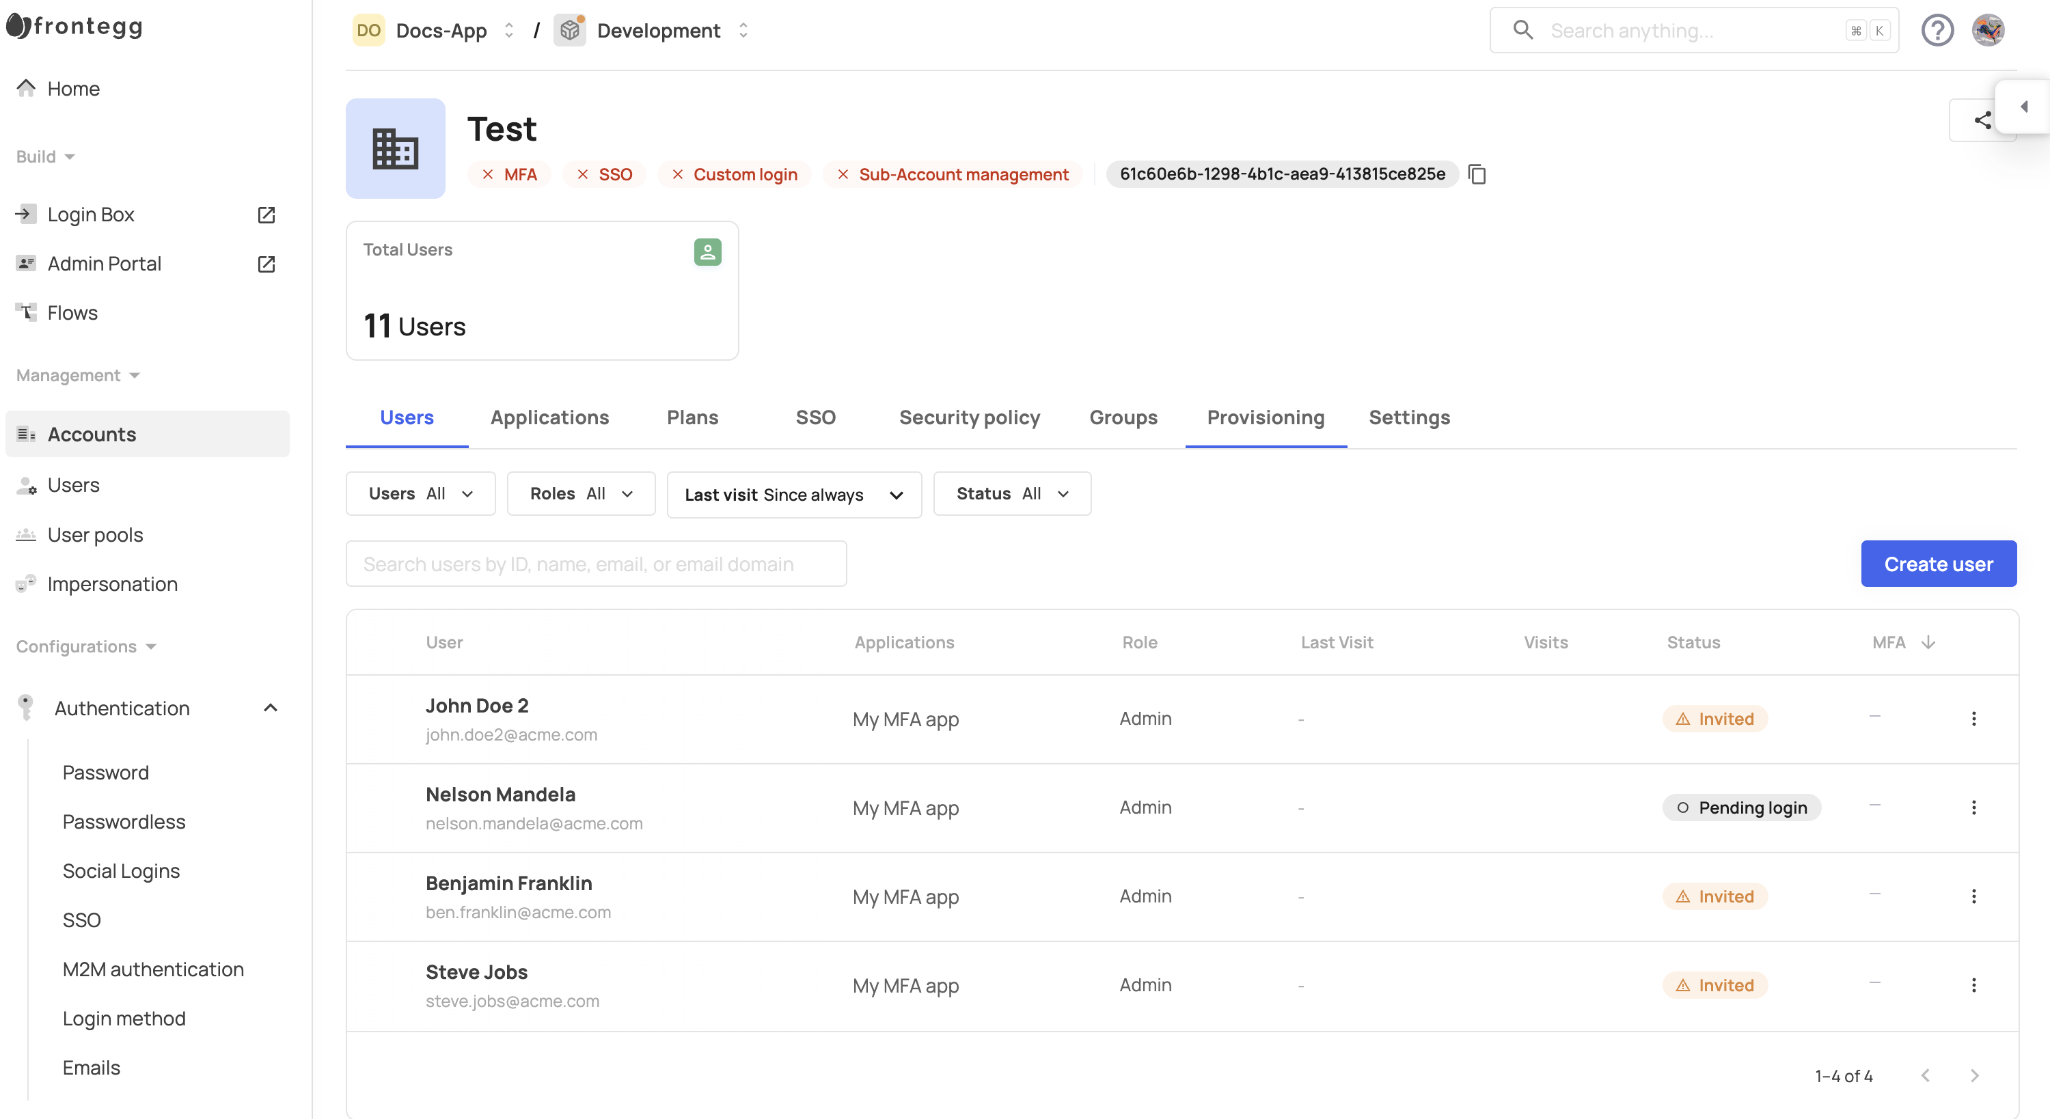Image resolution: width=2050 pixels, height=1119 pixels.
Task: Open the profile avatar menu
Action: coord(1987,30)
